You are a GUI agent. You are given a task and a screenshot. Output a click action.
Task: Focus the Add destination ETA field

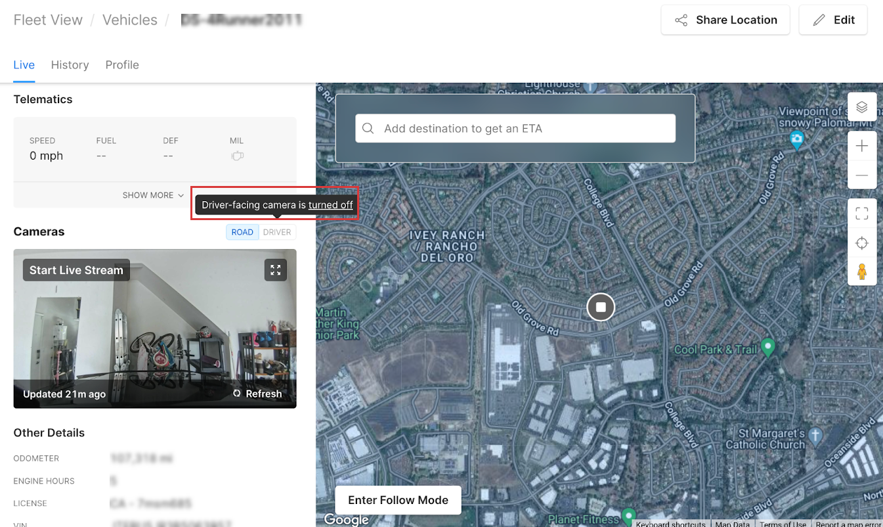[x=515, y=128]
